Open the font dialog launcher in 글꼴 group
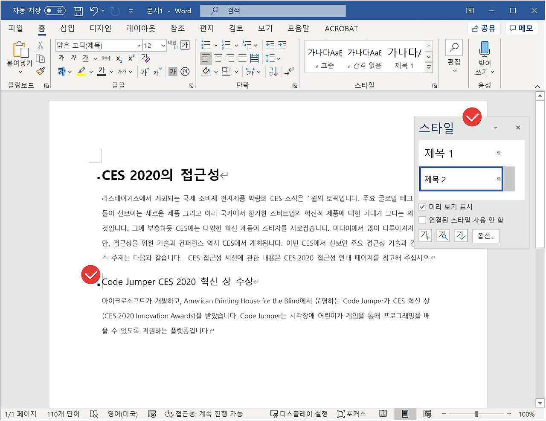 [x=191, y=86]
